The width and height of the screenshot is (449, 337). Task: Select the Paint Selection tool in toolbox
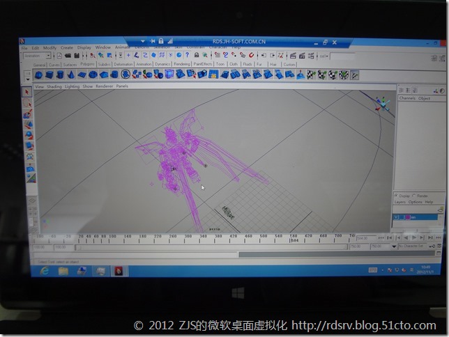[x=27, y=114]
